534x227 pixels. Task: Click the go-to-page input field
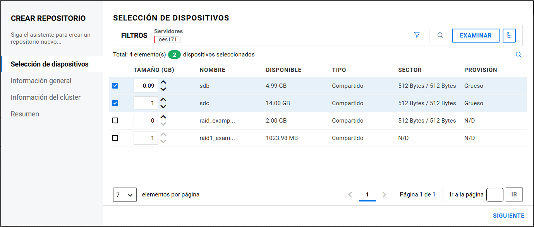pos(495,195)
